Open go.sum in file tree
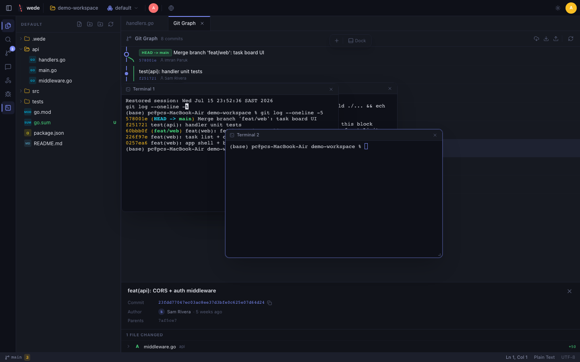The height and width of the screenshot is (362, 580). point(68,123)
